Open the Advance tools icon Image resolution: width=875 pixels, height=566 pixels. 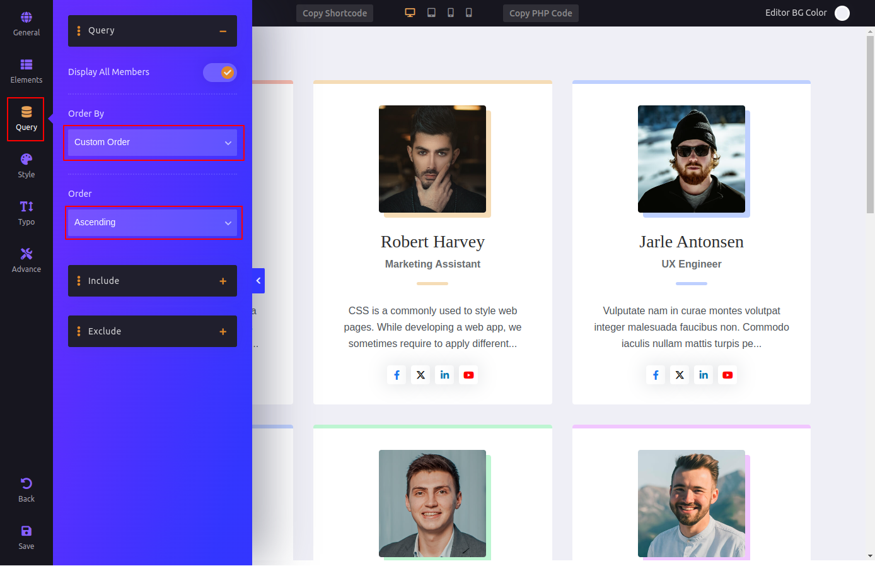pos(26,261)
